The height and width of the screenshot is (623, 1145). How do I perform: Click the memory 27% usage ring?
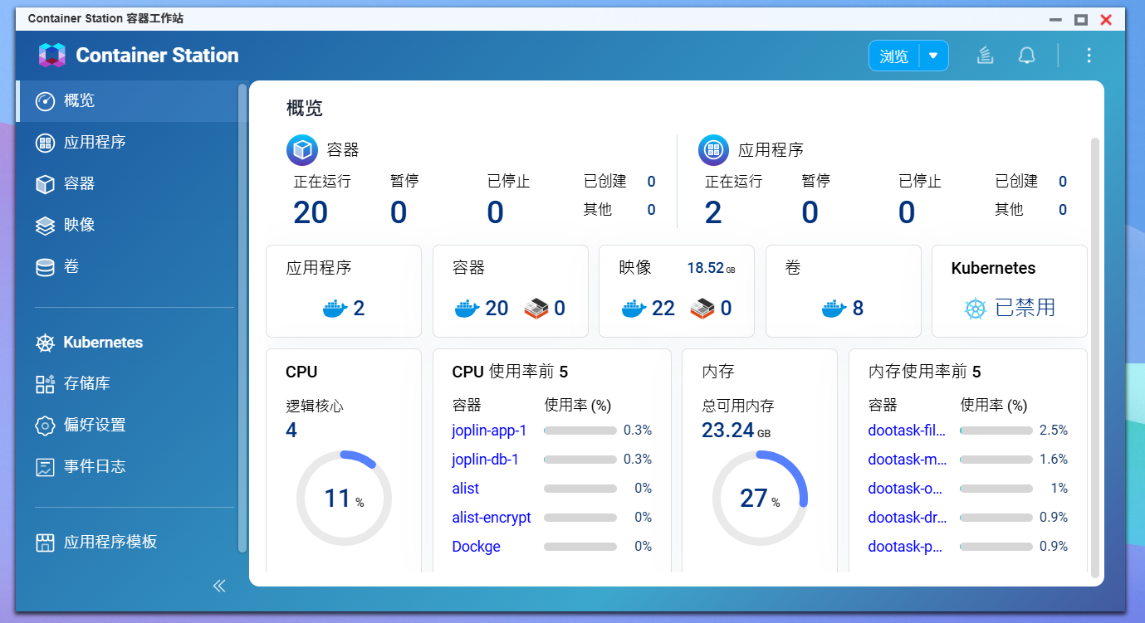760,498
